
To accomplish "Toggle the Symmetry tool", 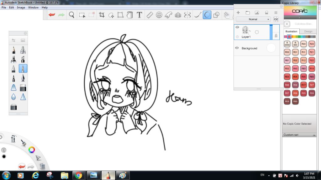I will (187, 15).
